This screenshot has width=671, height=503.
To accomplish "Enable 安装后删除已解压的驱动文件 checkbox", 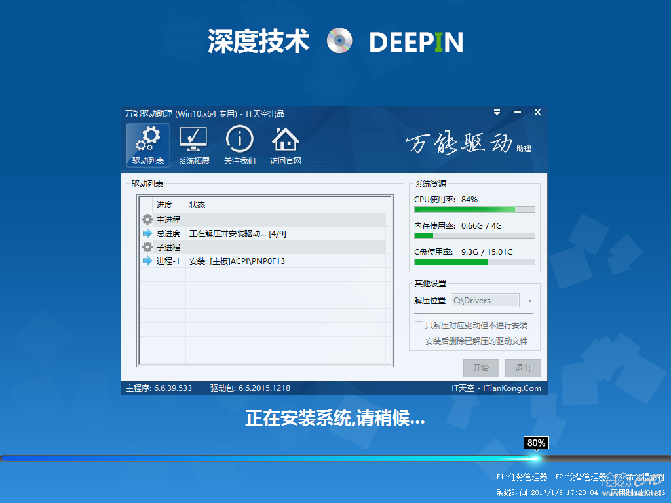I will [x=419, y=341].
